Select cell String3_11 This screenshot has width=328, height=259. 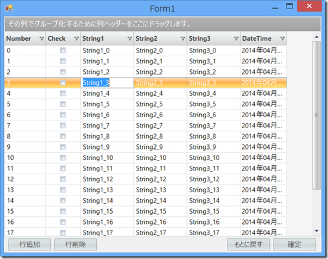(213, 168)
